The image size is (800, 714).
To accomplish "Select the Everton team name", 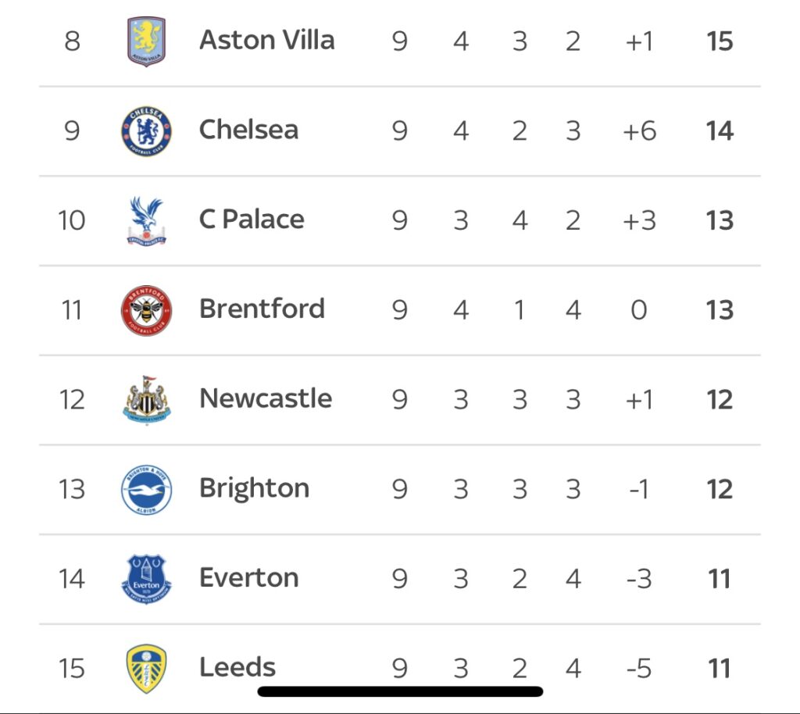I will [249, 578].
